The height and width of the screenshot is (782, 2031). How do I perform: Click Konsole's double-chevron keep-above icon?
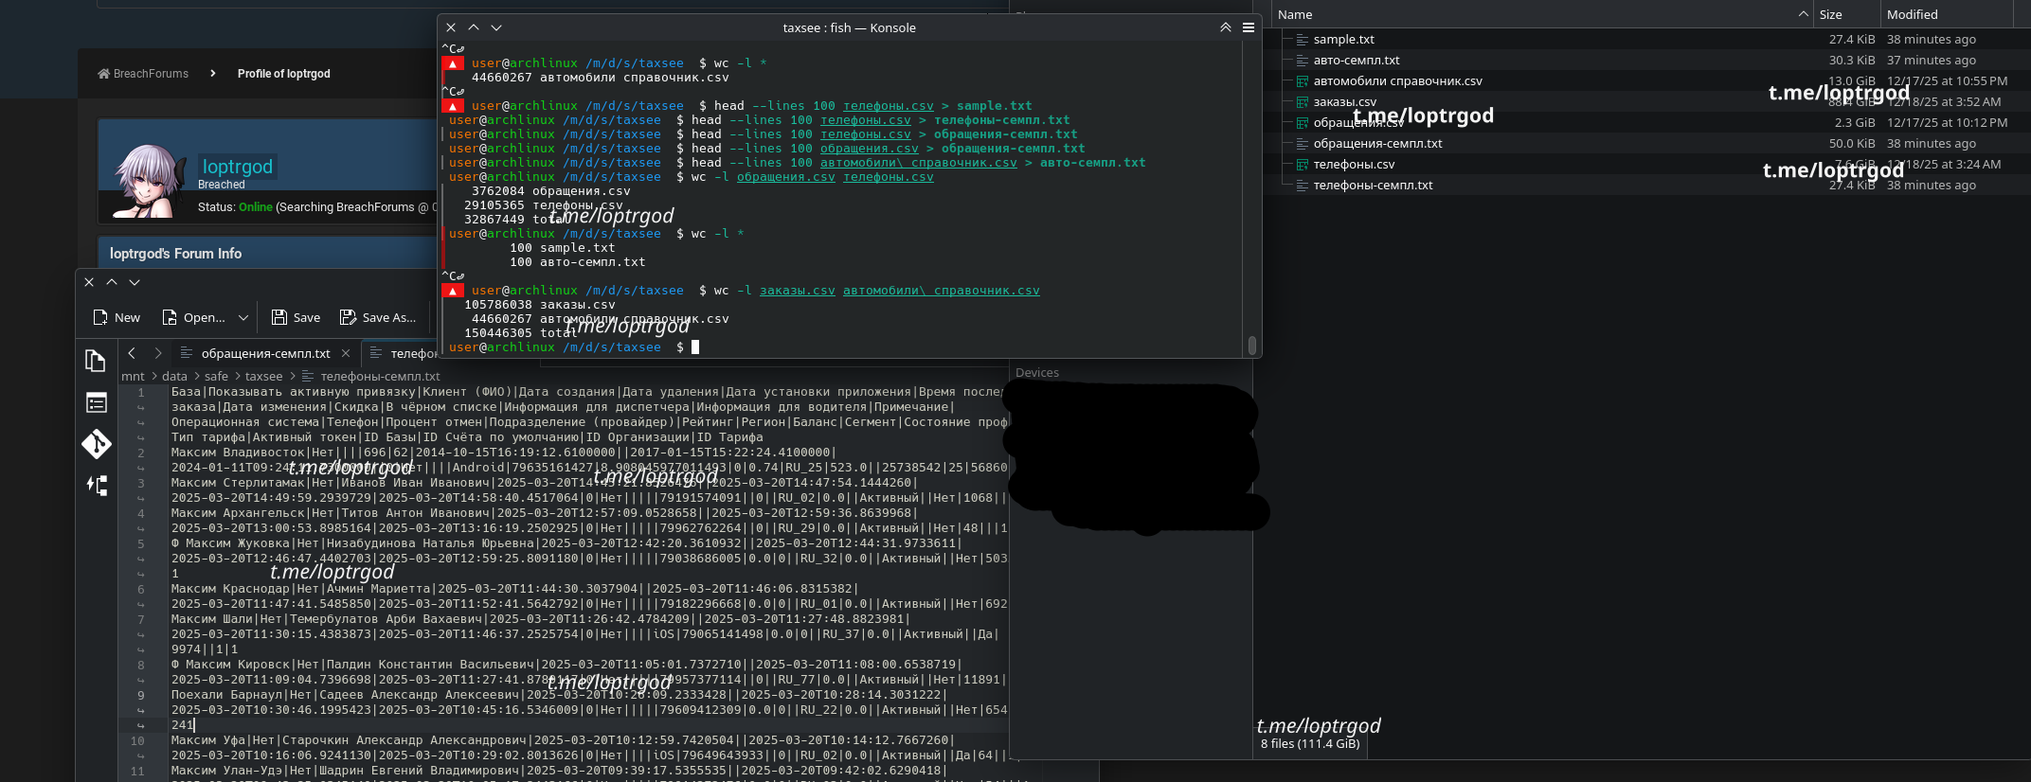click(x=1225, y=27)
